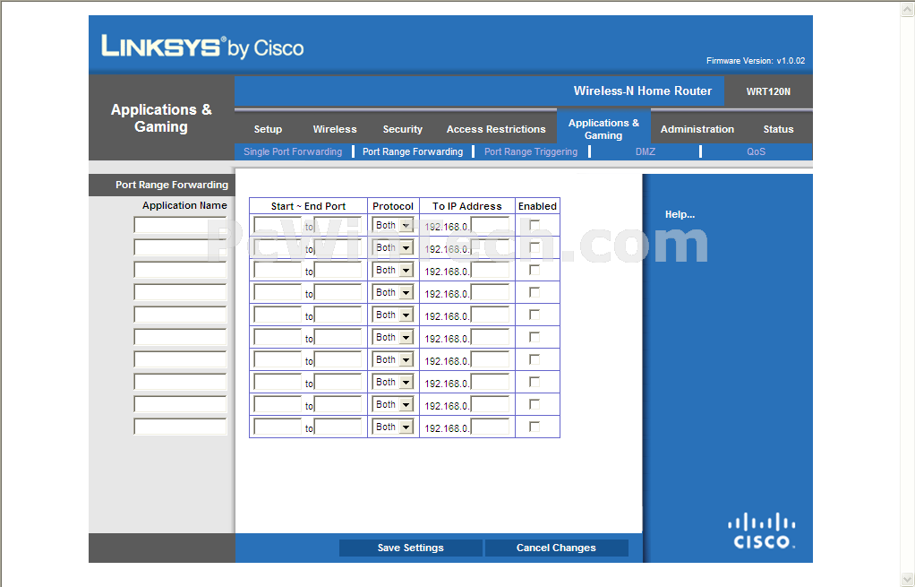Expand the ninth row Protocol dropdown
Screen dimensions: 915x587
tap(393, 404)
